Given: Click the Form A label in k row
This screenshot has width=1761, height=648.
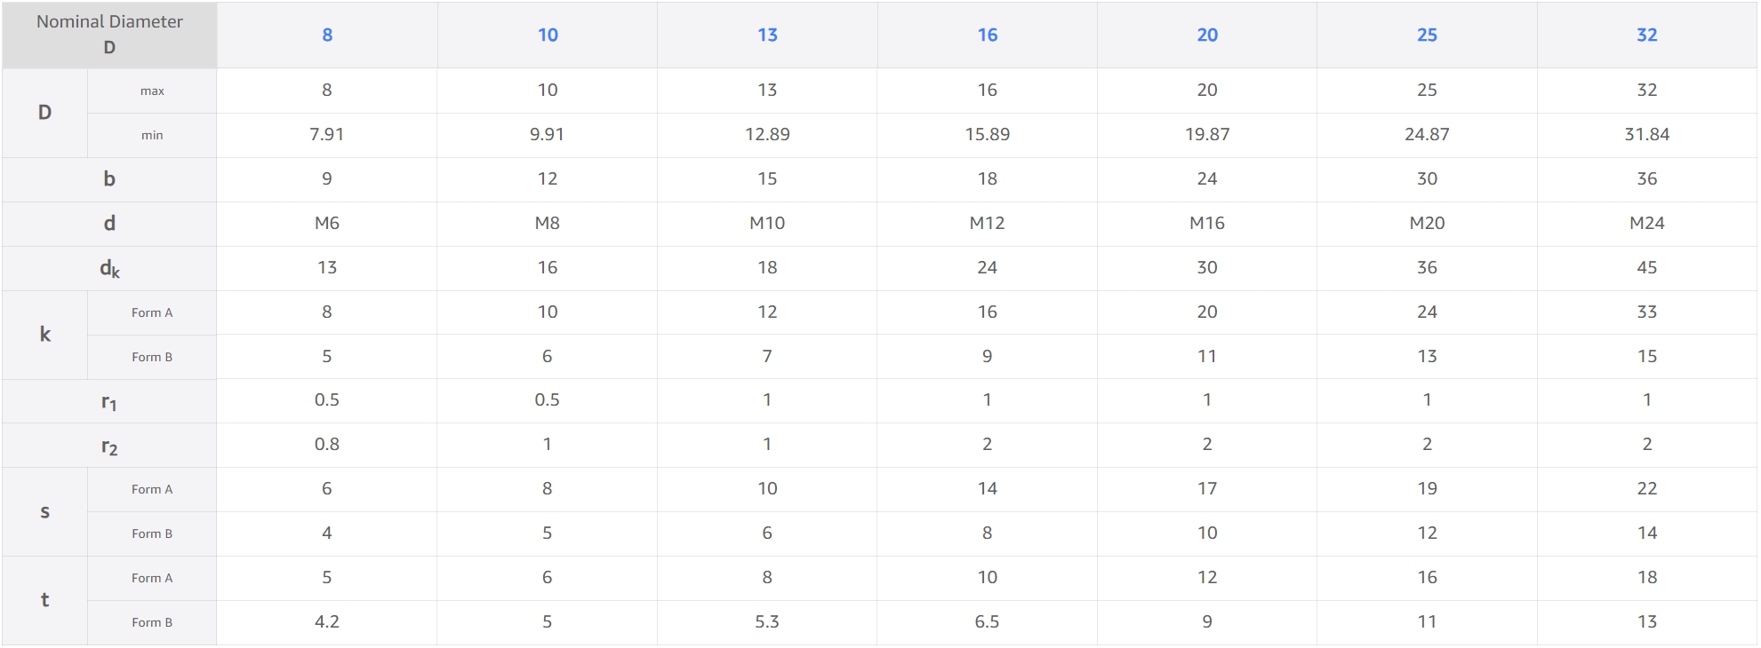Looking at the screenshot, I should pyautogui.click(x=152, y=312).
